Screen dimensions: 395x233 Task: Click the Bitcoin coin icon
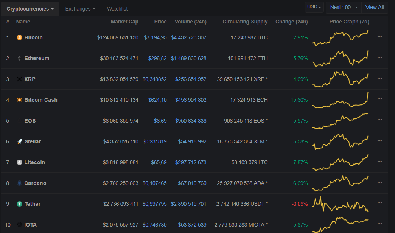tap(19, 37)
